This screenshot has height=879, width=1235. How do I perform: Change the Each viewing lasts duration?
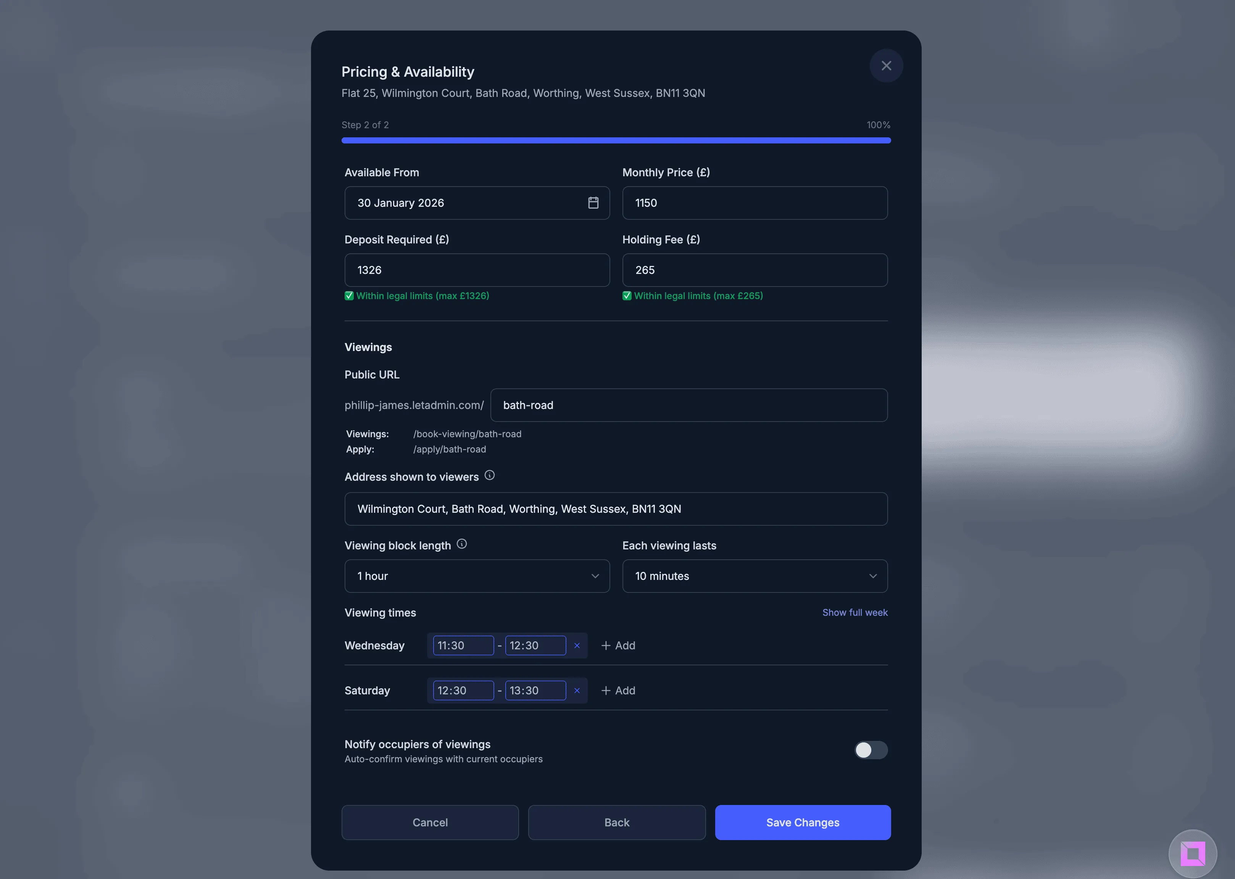pos(754,576)
